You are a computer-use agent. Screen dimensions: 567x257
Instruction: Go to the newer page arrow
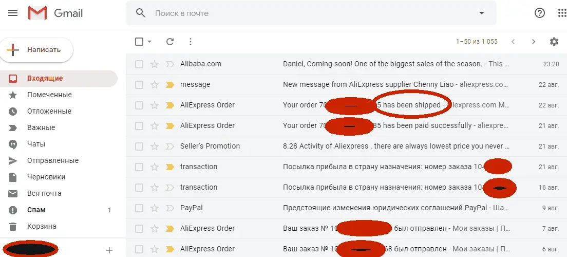[513, 42]
